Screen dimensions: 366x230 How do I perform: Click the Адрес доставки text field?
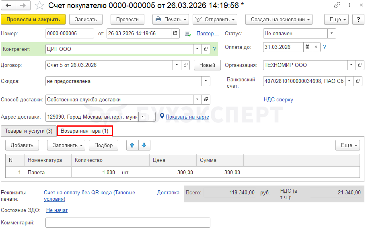(x=92, y=117)
